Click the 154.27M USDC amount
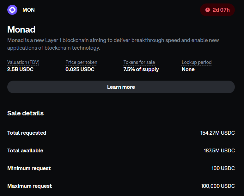The height and width of the screenshot is (196, 244). coord(217,133)
